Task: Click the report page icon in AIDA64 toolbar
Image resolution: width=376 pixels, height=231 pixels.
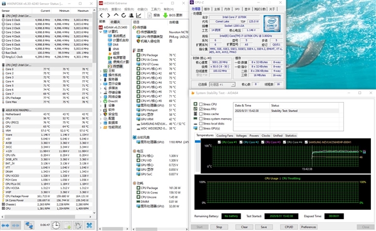Action: 149,15
